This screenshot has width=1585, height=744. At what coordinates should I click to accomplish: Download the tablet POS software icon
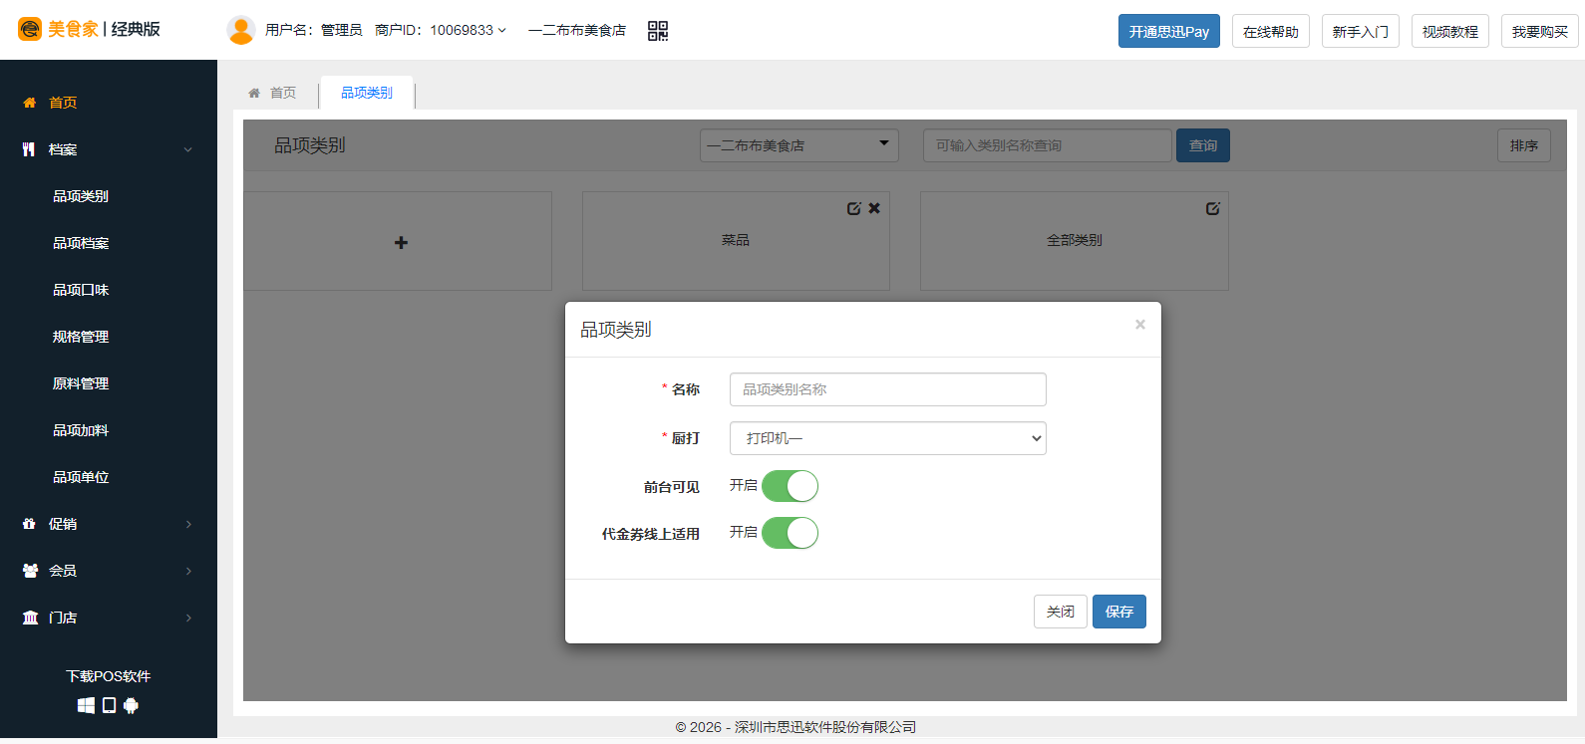tap(110, 705)
